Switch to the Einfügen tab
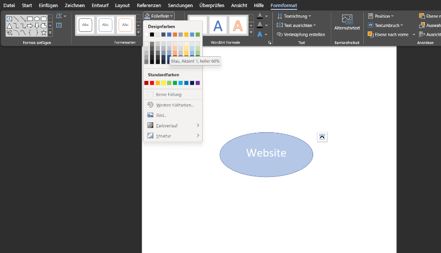Viewport: 441px width, 253px height. (49, 5)
